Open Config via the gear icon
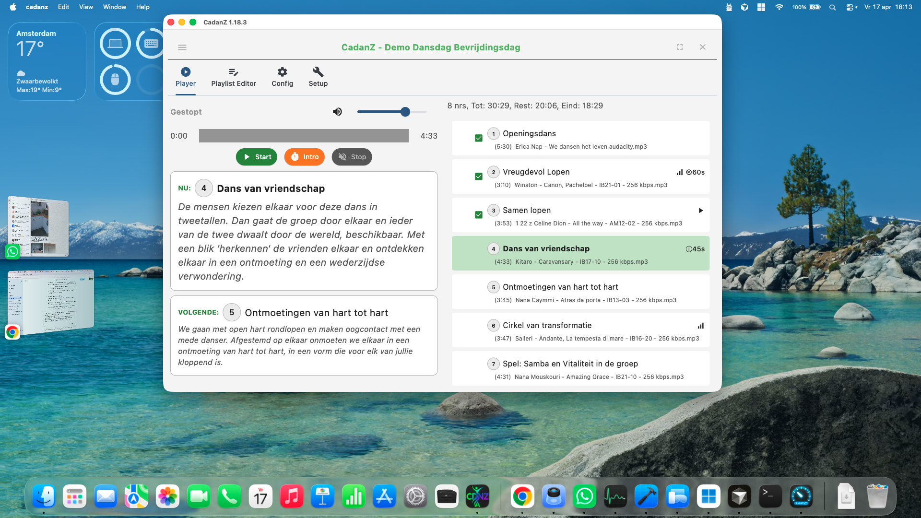 click(x=282, y=71)
